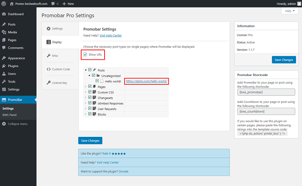Click Save Changes in Information box
Viewport: 302px width, 186px height.
[x=284, y=60]
